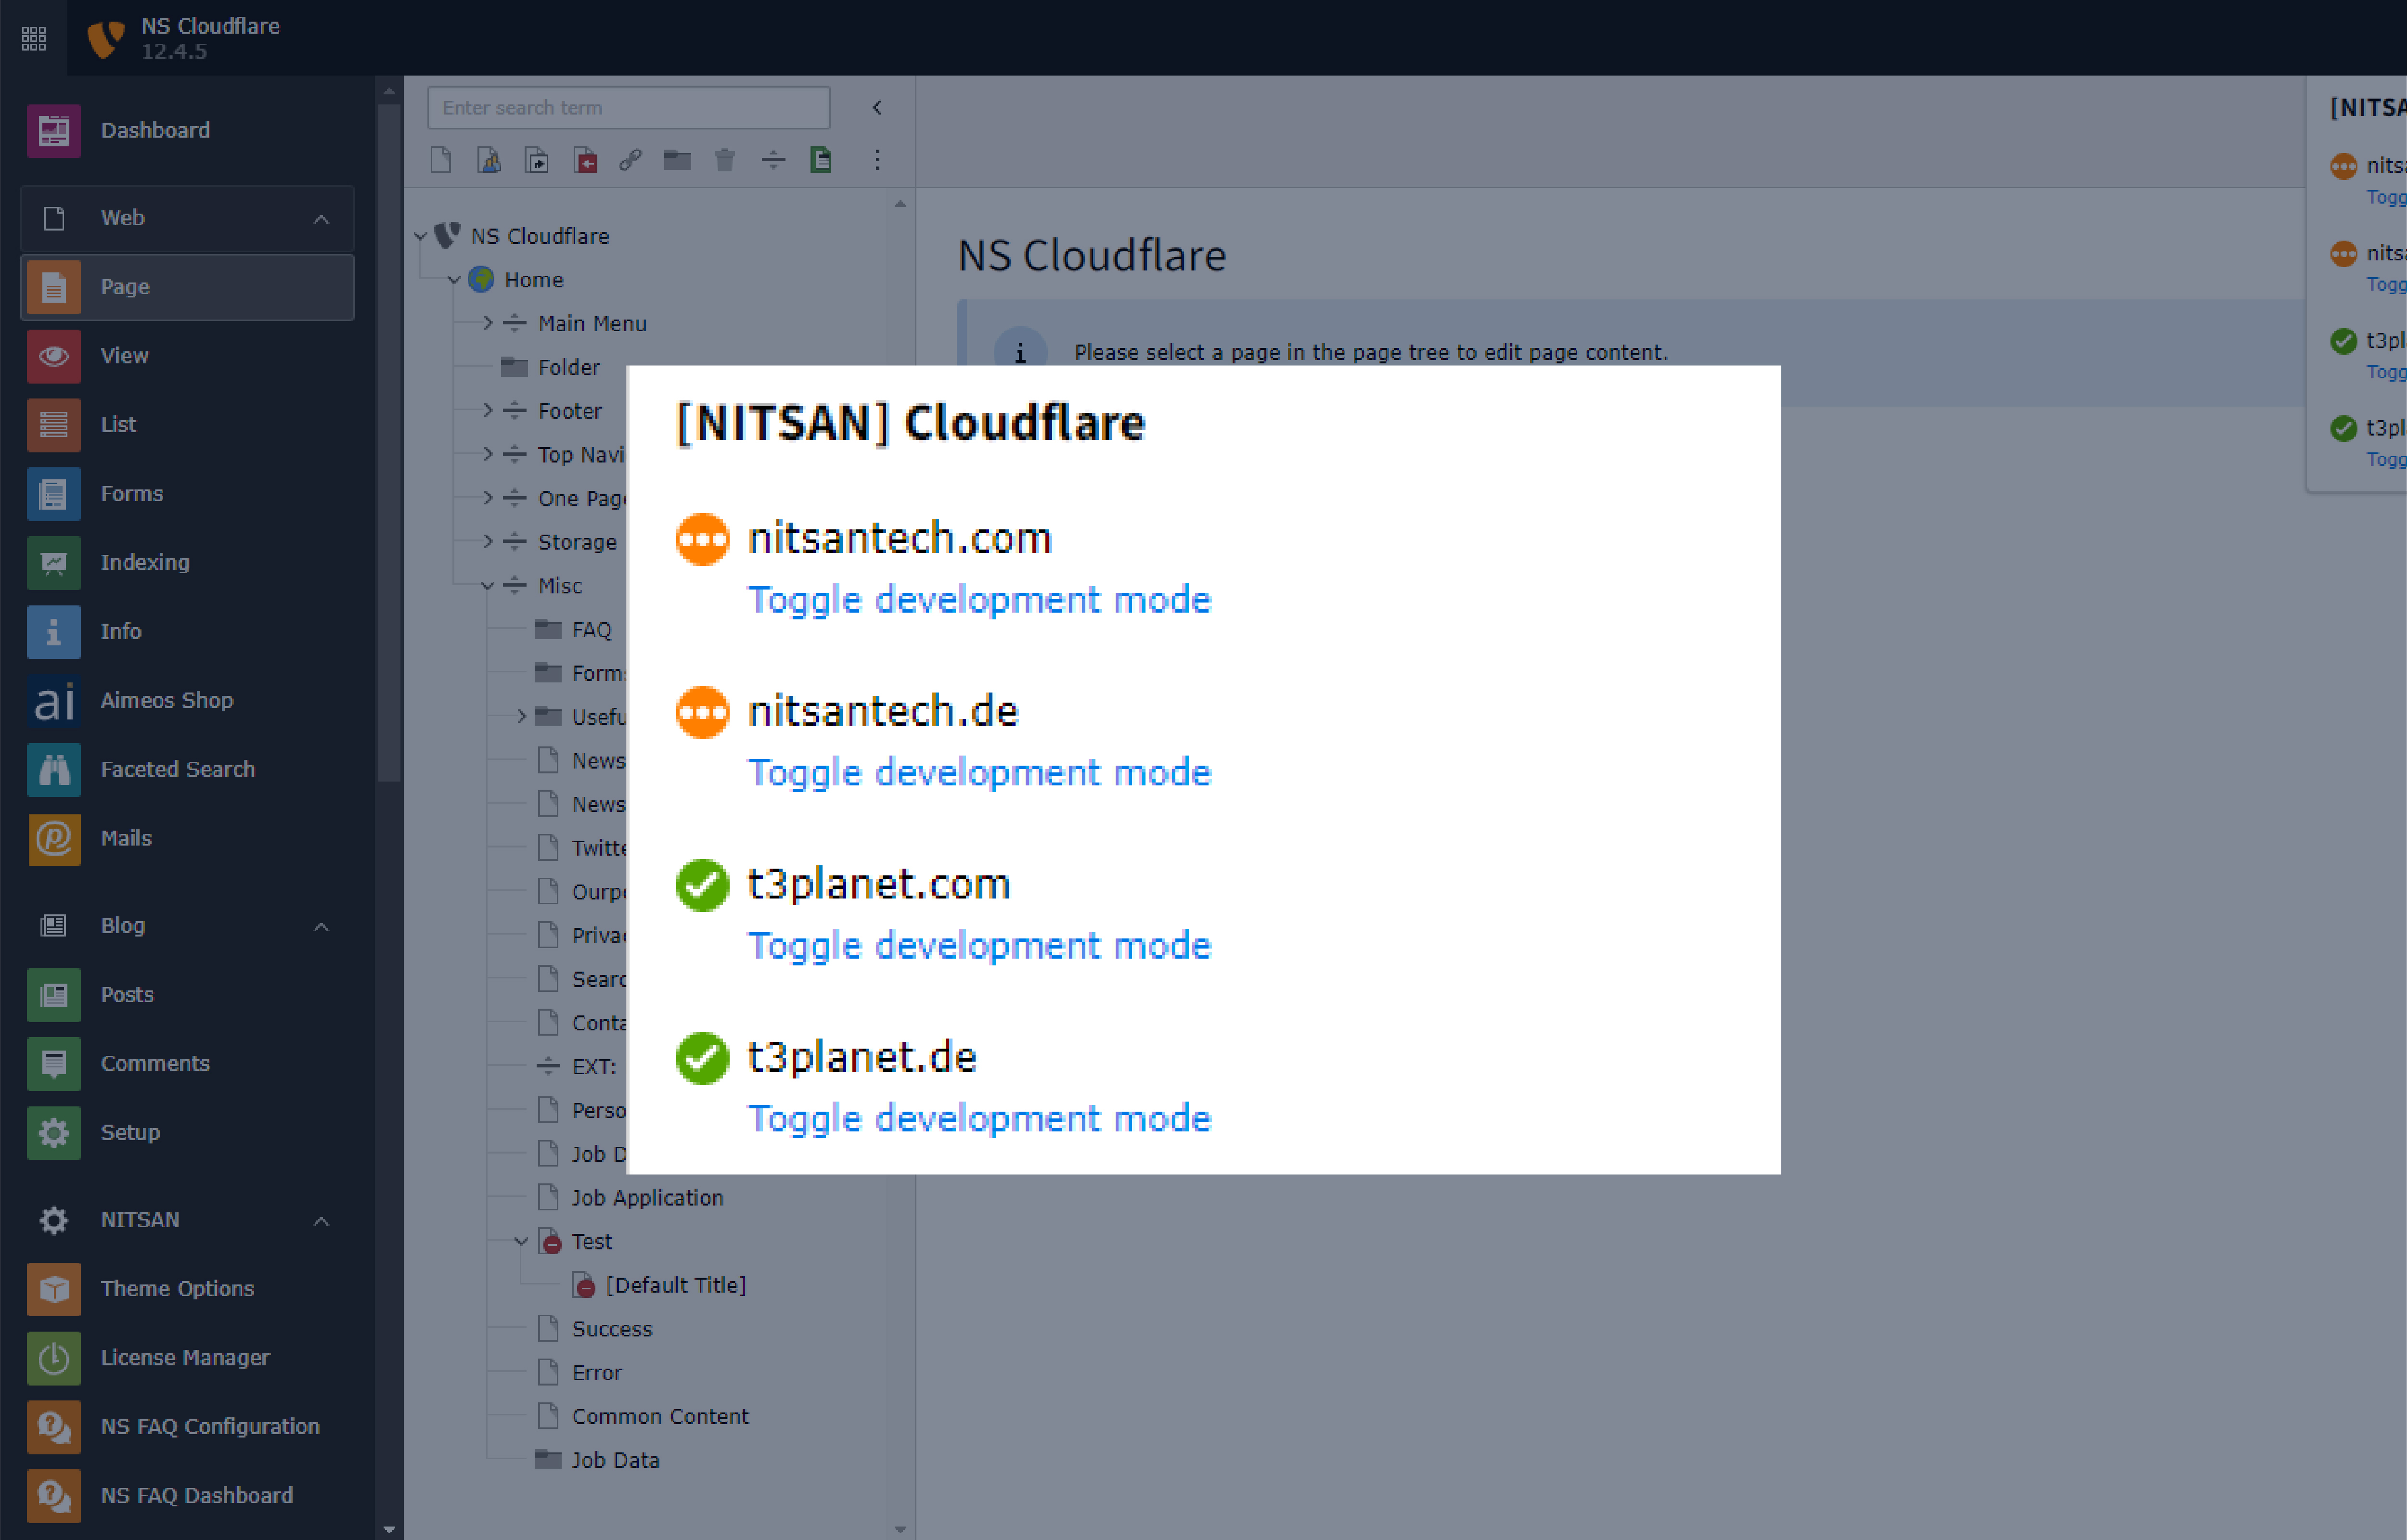The height and width of the screenshot is (1540, 2407).
Task: Click the create new page toolbar icon
Action: point(441,160)
